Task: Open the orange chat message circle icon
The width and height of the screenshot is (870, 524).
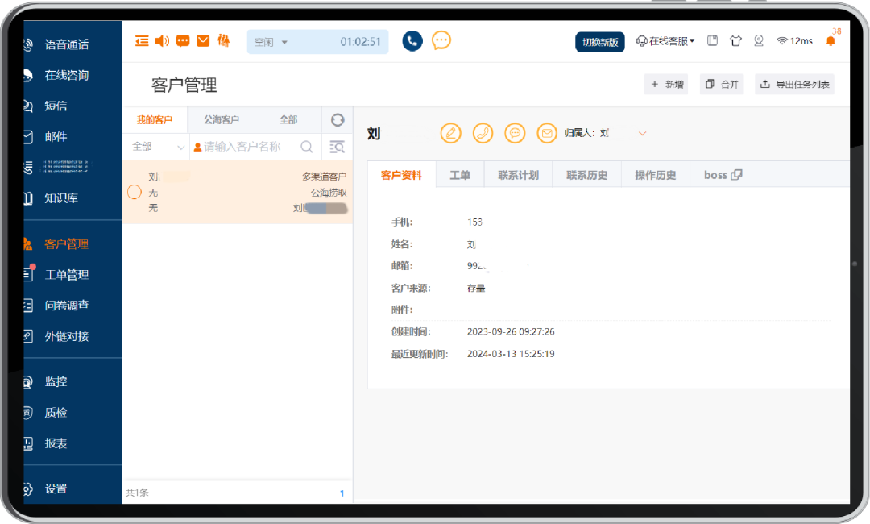Action: point(441,40)
